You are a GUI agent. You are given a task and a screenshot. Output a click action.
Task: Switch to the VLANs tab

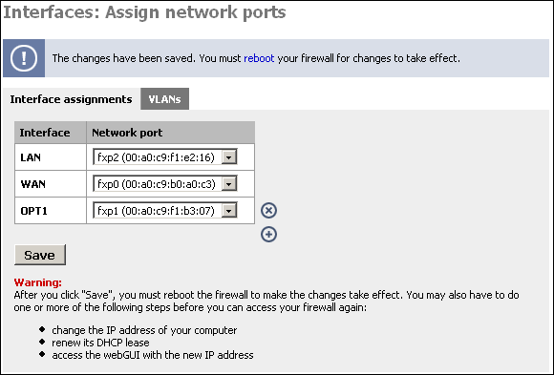coord(164,99)
